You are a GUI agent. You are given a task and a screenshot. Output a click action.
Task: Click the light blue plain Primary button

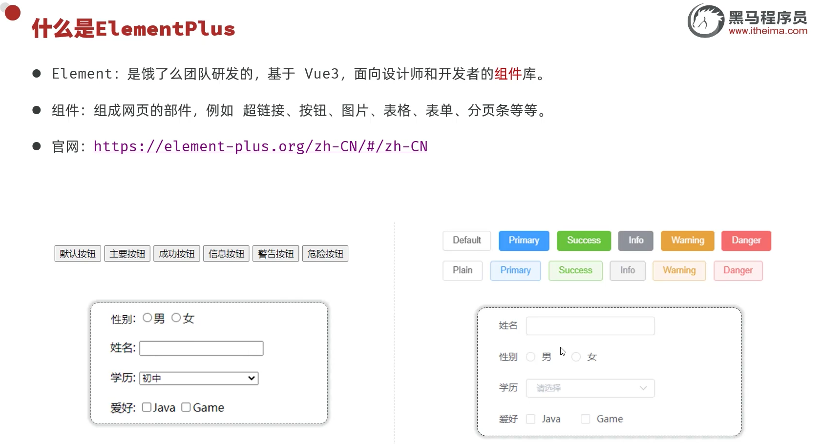(x=516, y=270)
